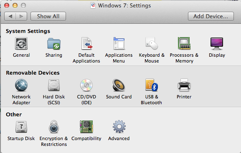This screenshot has height=153, width=241.
Task: Open Printer settings icon
Action: click(x=184, y=85)
